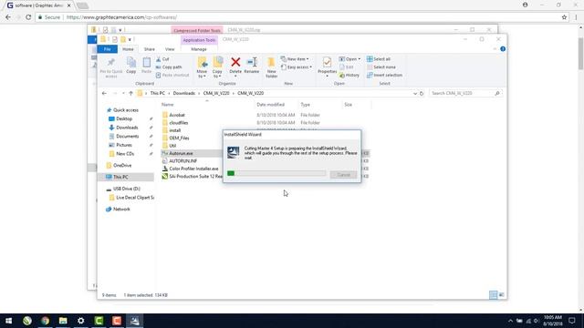Collapse the ribbon with chevron
This screenshot has height=328, width=584.
pyautogui.click(x=495, y=49)
